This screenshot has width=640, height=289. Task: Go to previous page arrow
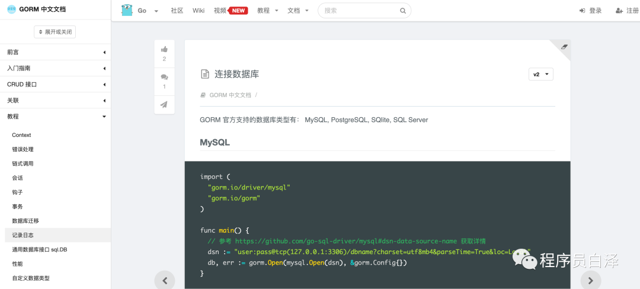[x=165, y=280]
